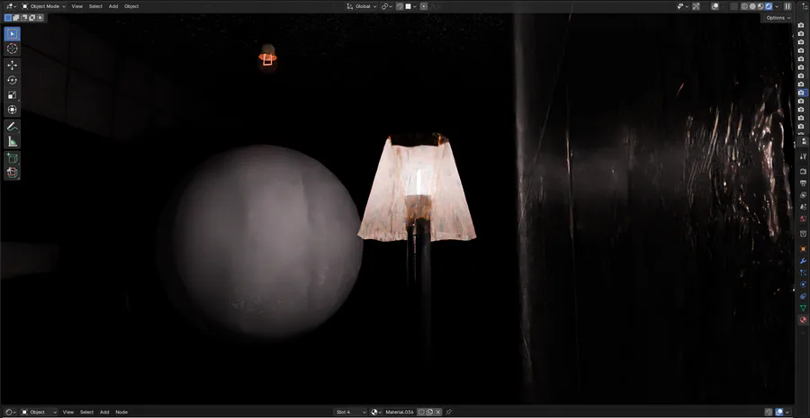Select the Add Object interactive tool

click(x=13, y=173)
